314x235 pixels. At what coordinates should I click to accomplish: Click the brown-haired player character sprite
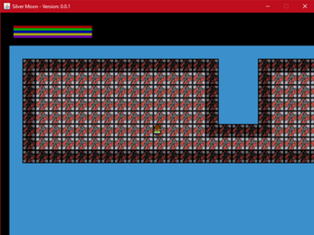pyautogui.click(x=157, y=131)
